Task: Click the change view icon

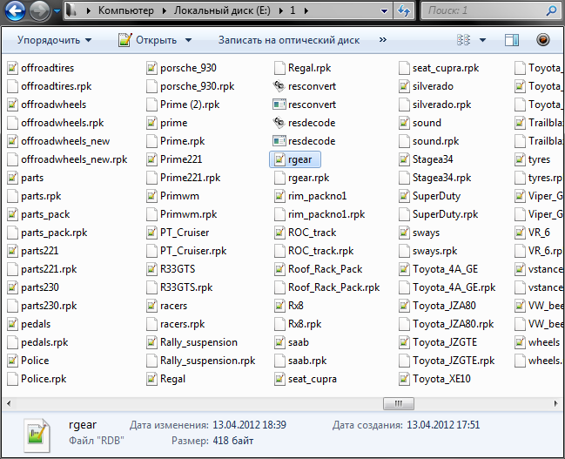Action: (x=463, y=40)
